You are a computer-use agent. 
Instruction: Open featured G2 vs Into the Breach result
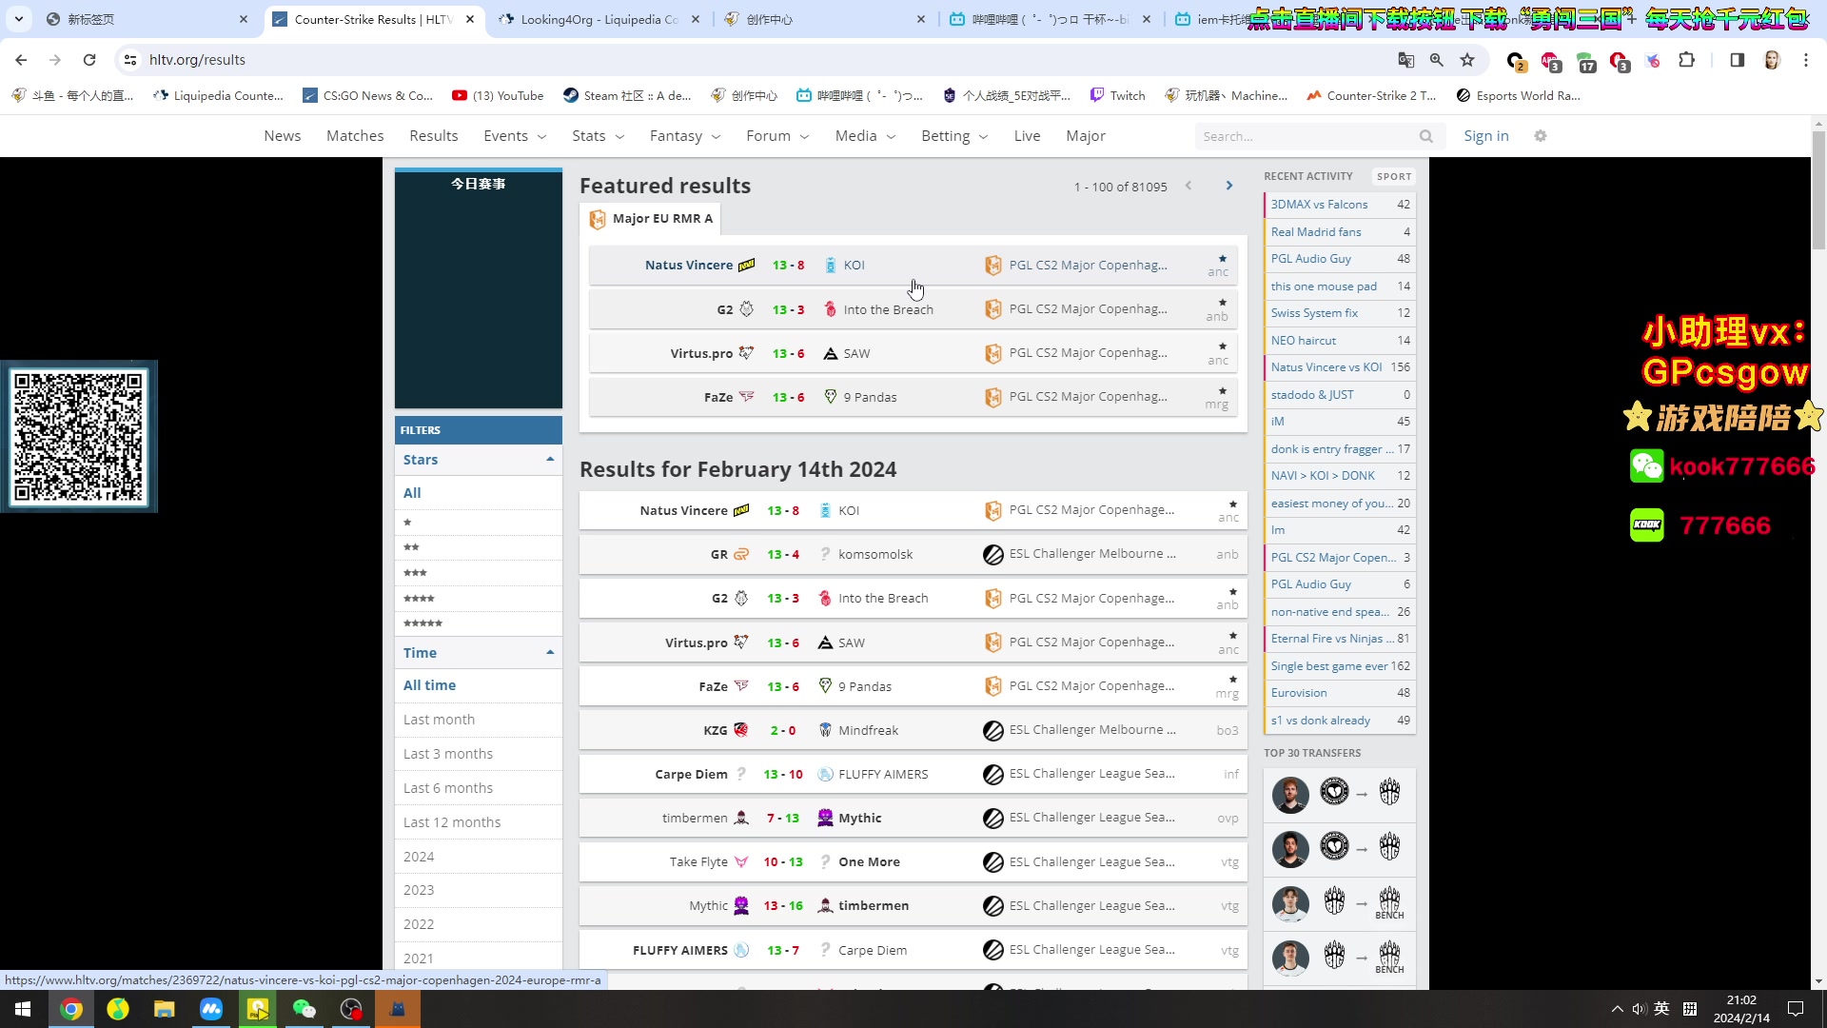click(913, 309)
